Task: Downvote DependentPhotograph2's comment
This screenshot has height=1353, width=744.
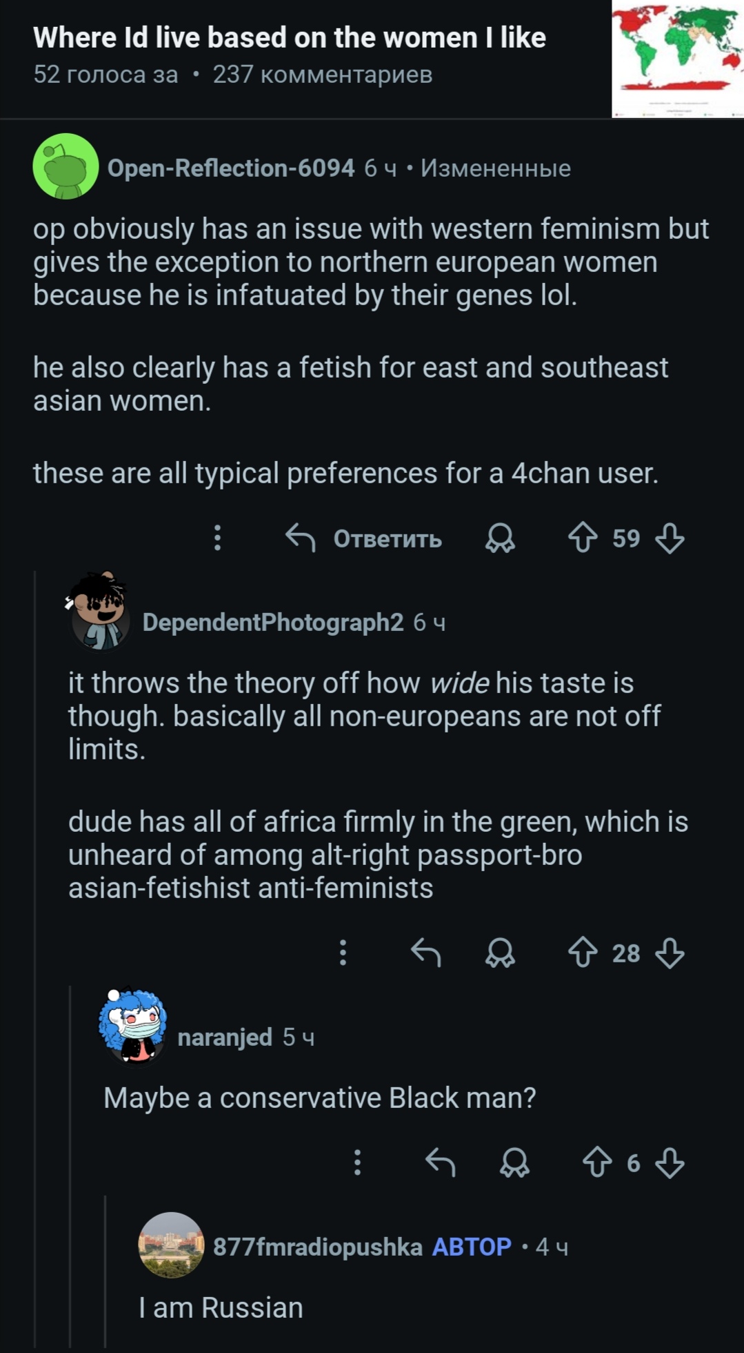Action: 670,953
